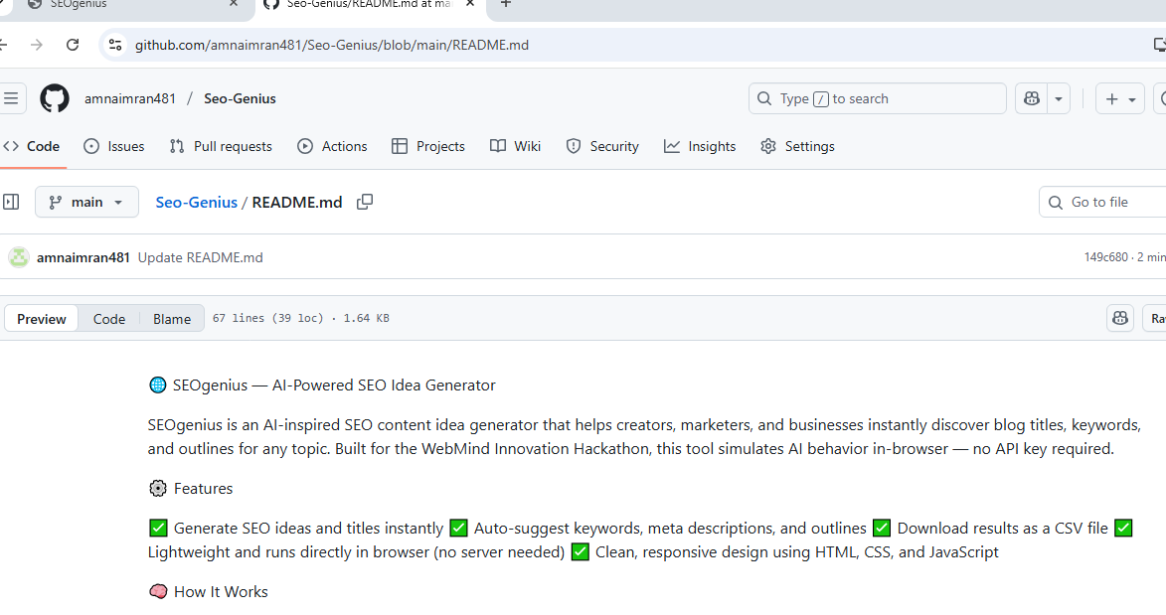
Task: Open the Issues tab
Action: pyautogui.click(x=113, y=146)
